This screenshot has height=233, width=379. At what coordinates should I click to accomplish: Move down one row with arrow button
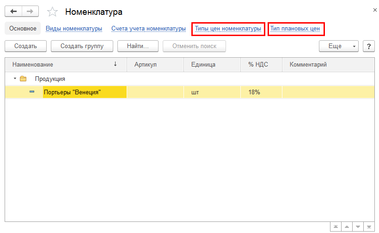coord(358,227)
